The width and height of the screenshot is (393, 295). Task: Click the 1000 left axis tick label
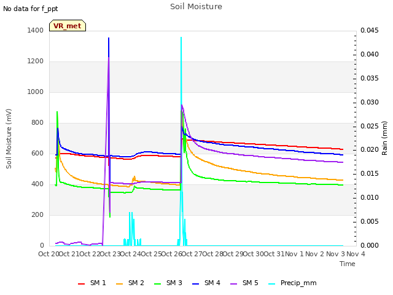tap(36, 92)
